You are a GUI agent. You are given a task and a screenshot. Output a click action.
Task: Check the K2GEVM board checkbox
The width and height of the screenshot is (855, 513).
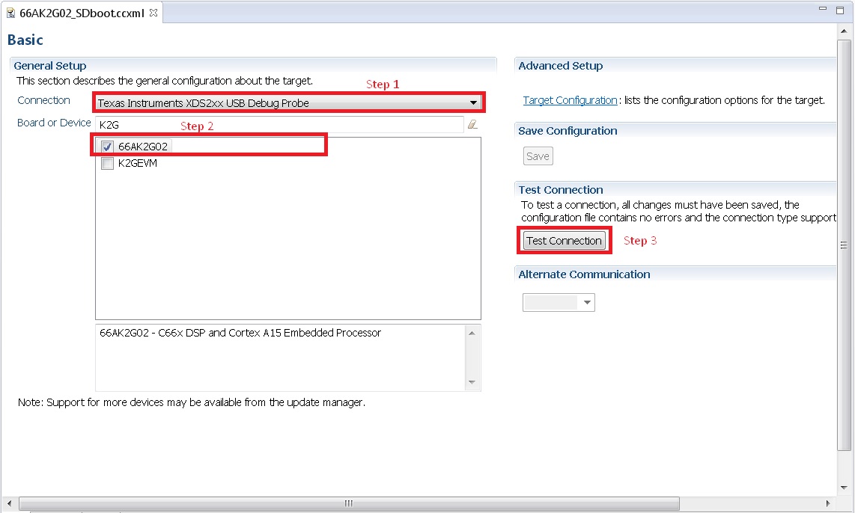(x=107, y=164)
